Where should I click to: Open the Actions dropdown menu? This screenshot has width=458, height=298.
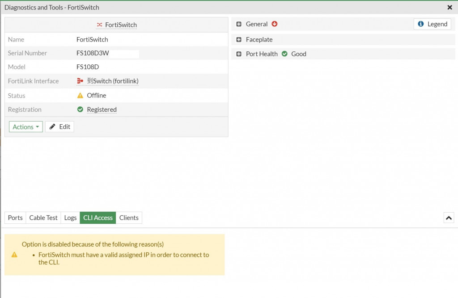(25, 127)
